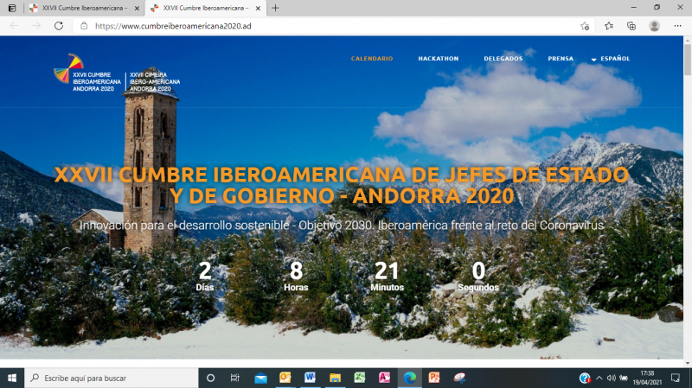The image size is (692, 388).
Task: Switch to the first browser tab
Action: [x=78, y=8]
